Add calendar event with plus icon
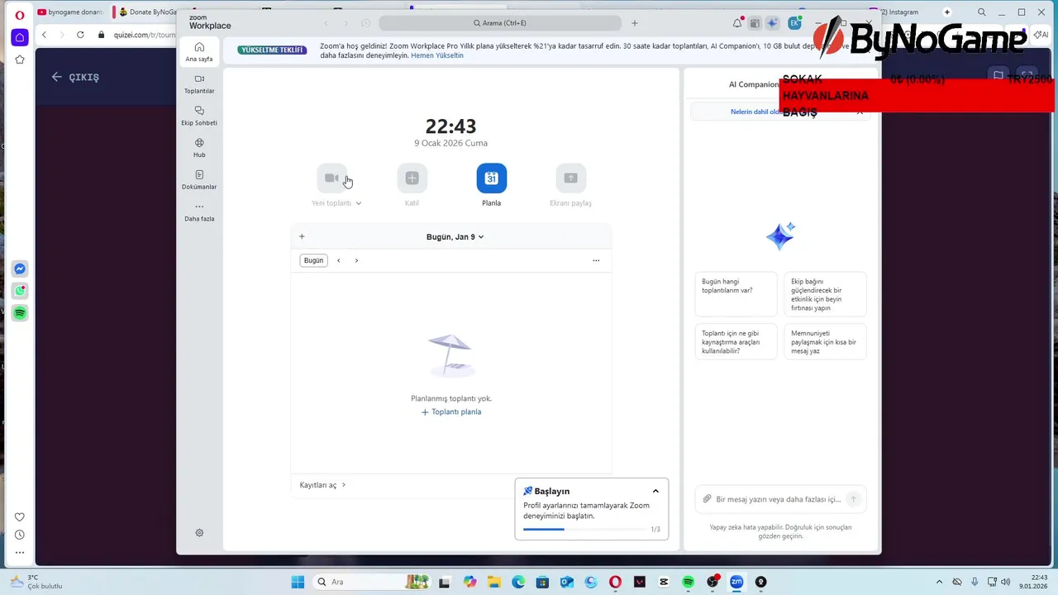The image size is (1058, 595). point(302,236)
